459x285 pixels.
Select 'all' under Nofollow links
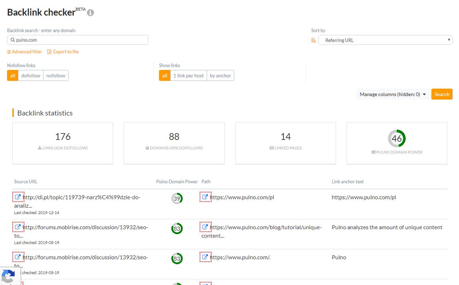pos(13,76)
